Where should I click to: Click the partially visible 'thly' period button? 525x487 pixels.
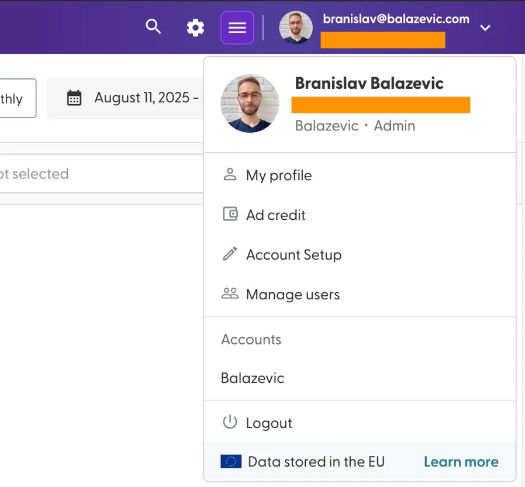[18, 98]
